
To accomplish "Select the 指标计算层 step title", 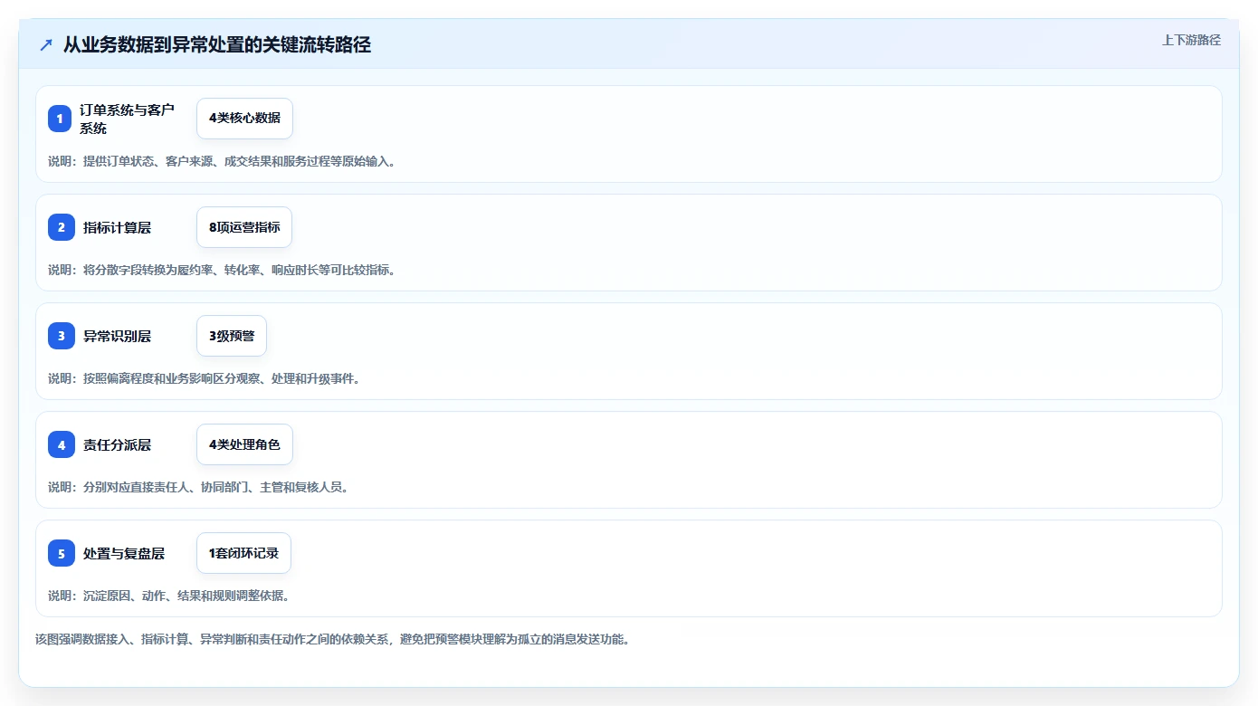I will (117, 228).
